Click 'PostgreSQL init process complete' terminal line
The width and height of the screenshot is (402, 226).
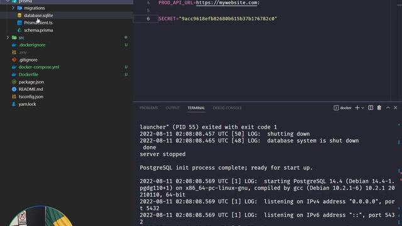tap(226, 168)
